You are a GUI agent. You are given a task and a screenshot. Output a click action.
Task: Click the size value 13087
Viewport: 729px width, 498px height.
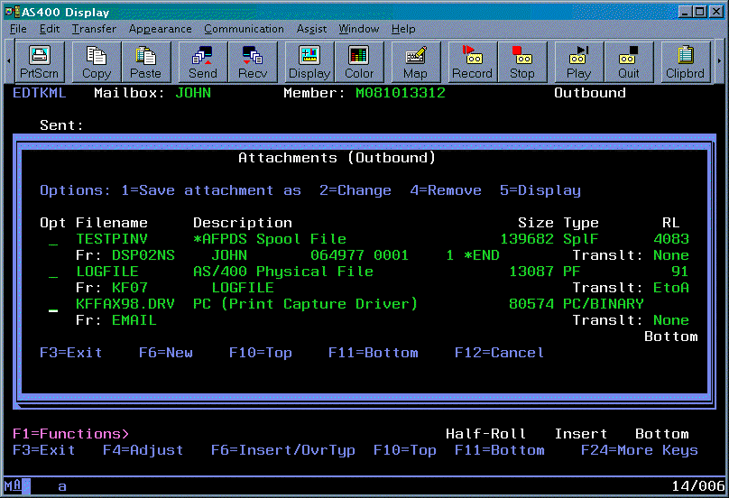point(531,272)
